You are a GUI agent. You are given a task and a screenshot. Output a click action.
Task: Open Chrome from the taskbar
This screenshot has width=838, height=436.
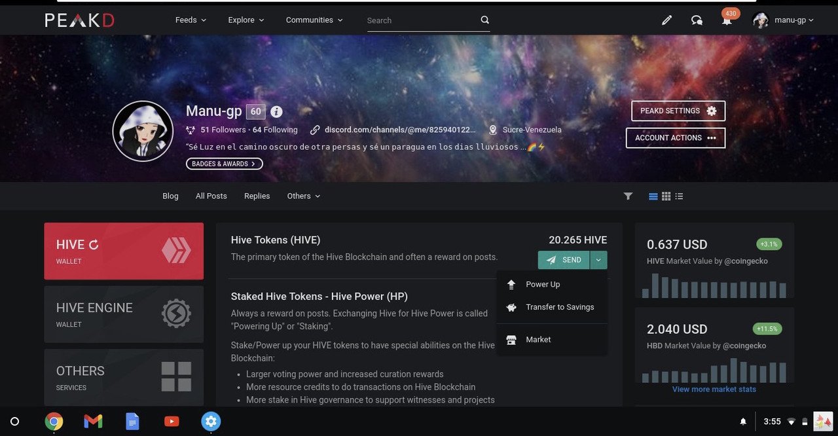click(54, 421)
